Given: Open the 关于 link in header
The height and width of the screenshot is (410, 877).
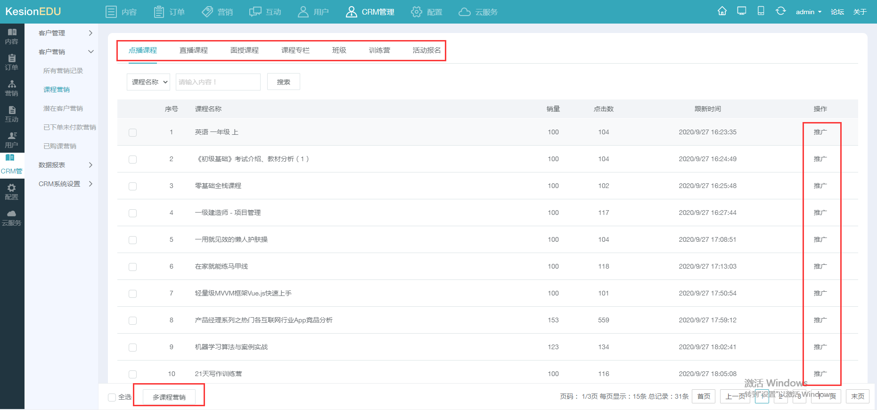Looking at the screenshot, I should tap(860, 12).
